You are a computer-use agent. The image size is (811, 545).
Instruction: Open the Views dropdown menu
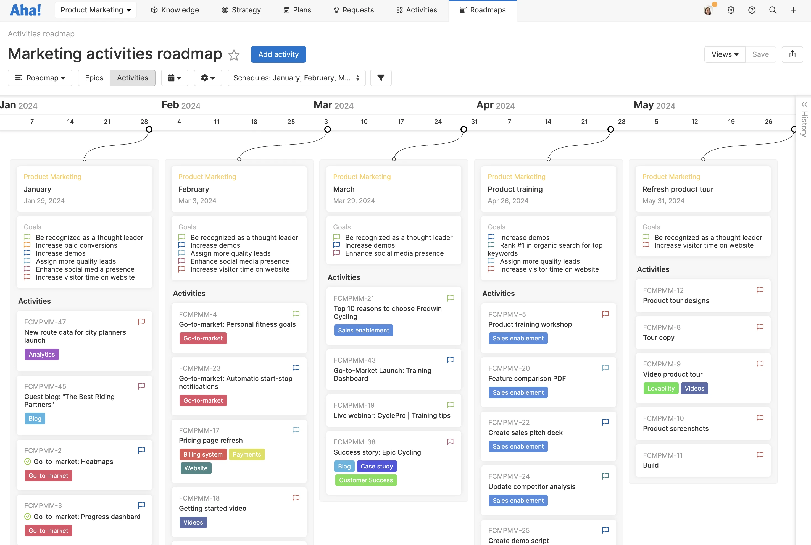click(725, 54)
